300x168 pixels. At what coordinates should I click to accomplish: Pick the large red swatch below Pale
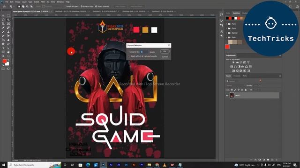click(227, 47)
